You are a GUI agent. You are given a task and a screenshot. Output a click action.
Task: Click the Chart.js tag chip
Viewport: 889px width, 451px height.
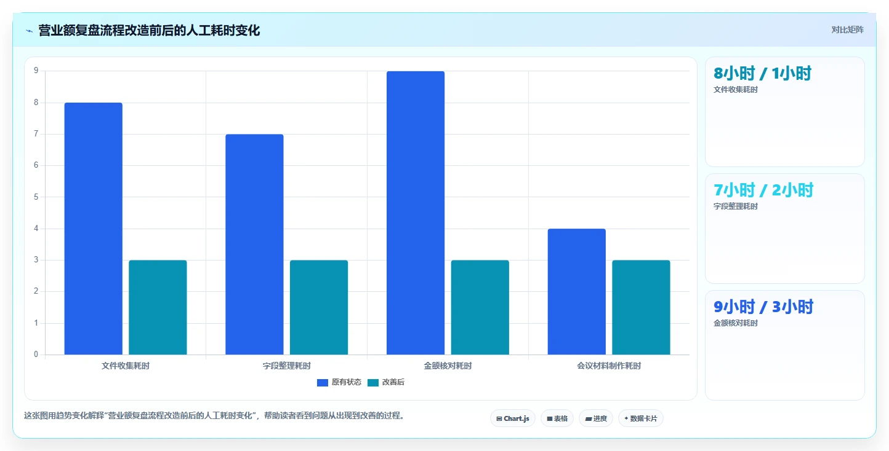[x=513, y=418]
